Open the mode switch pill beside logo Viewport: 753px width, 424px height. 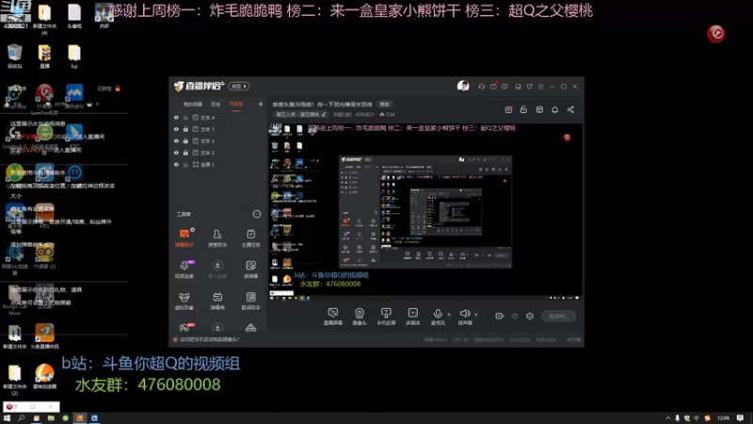pyautogui.click(x=239, y=87)
